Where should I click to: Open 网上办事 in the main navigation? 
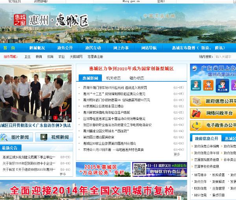pos(121,48)
